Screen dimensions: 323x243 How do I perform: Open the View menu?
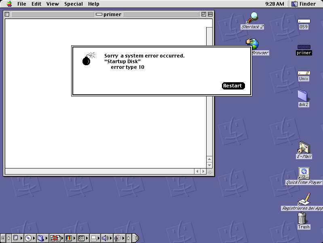[x=53, y=4]
